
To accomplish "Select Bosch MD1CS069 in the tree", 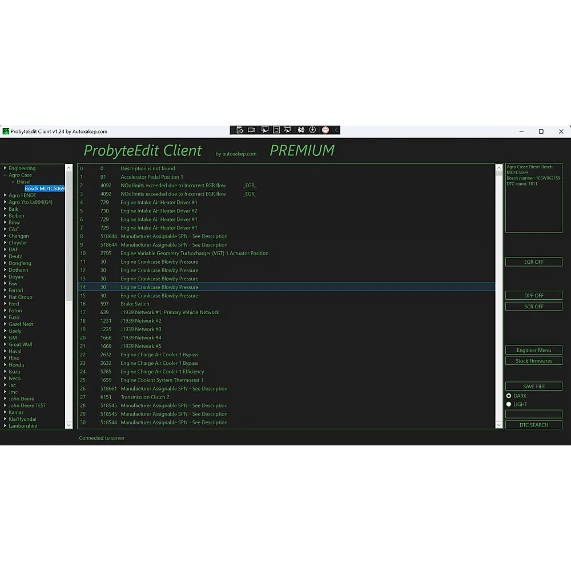I will (x=45, y=188).
